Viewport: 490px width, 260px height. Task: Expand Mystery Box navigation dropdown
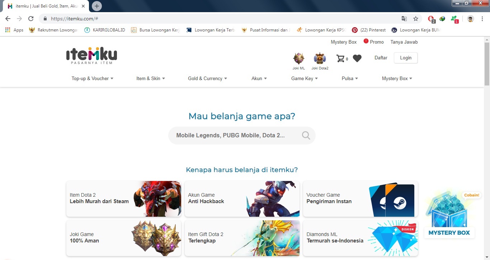click(397, 78)
